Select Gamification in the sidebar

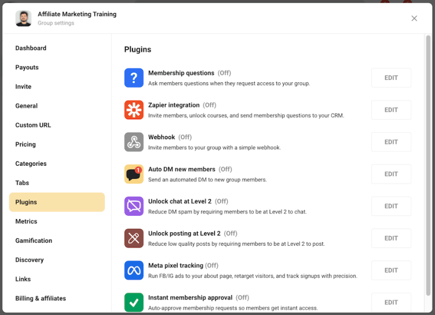point(34,241)
